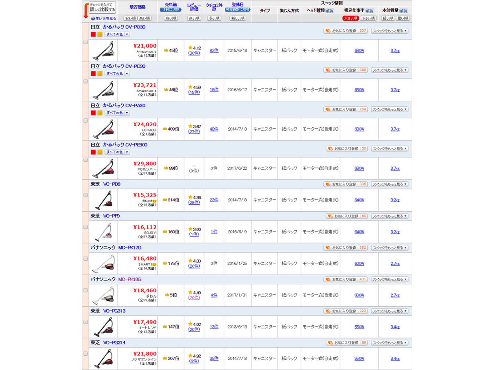Switch 売れ筋 ranking with 注目に切替

tap(171, 10)
